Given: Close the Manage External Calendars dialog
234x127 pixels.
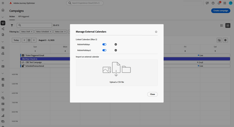Looking at the screenshot, I should pyautogui.click(x=152, y=94).
